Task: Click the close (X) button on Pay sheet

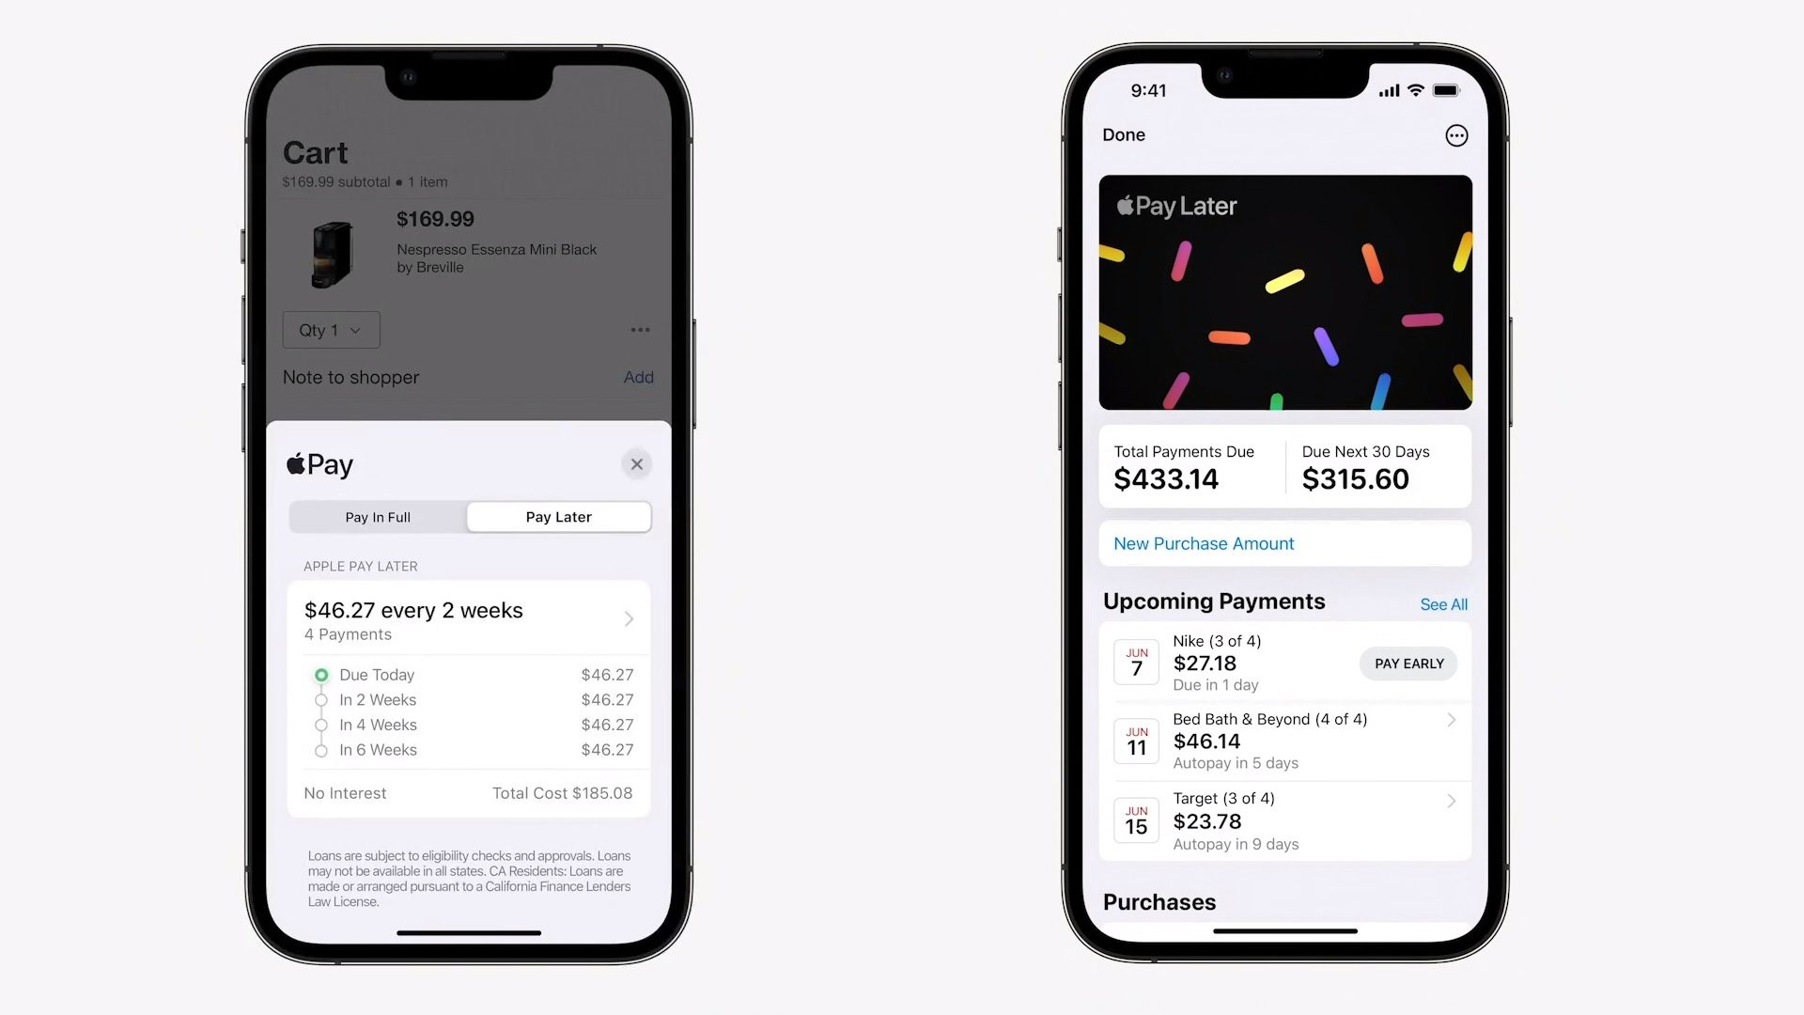Action: click(x=635, y=463)
